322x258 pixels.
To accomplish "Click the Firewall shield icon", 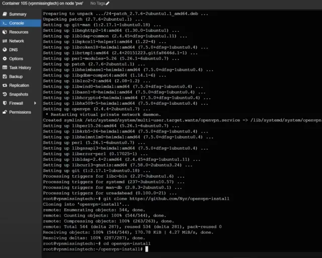I will click(5, 103).
